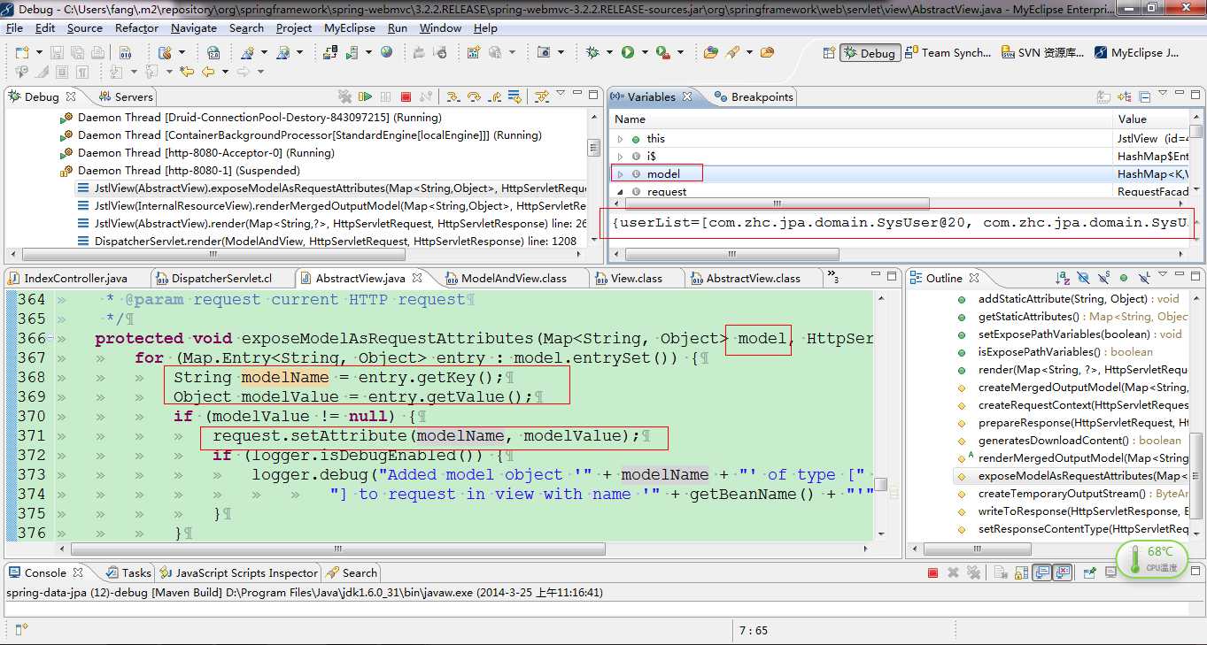This screenshot has width=1207, height=645.
Task: Toggle Hide Local Types in Outline view
Action: [x=1144, y=278]
